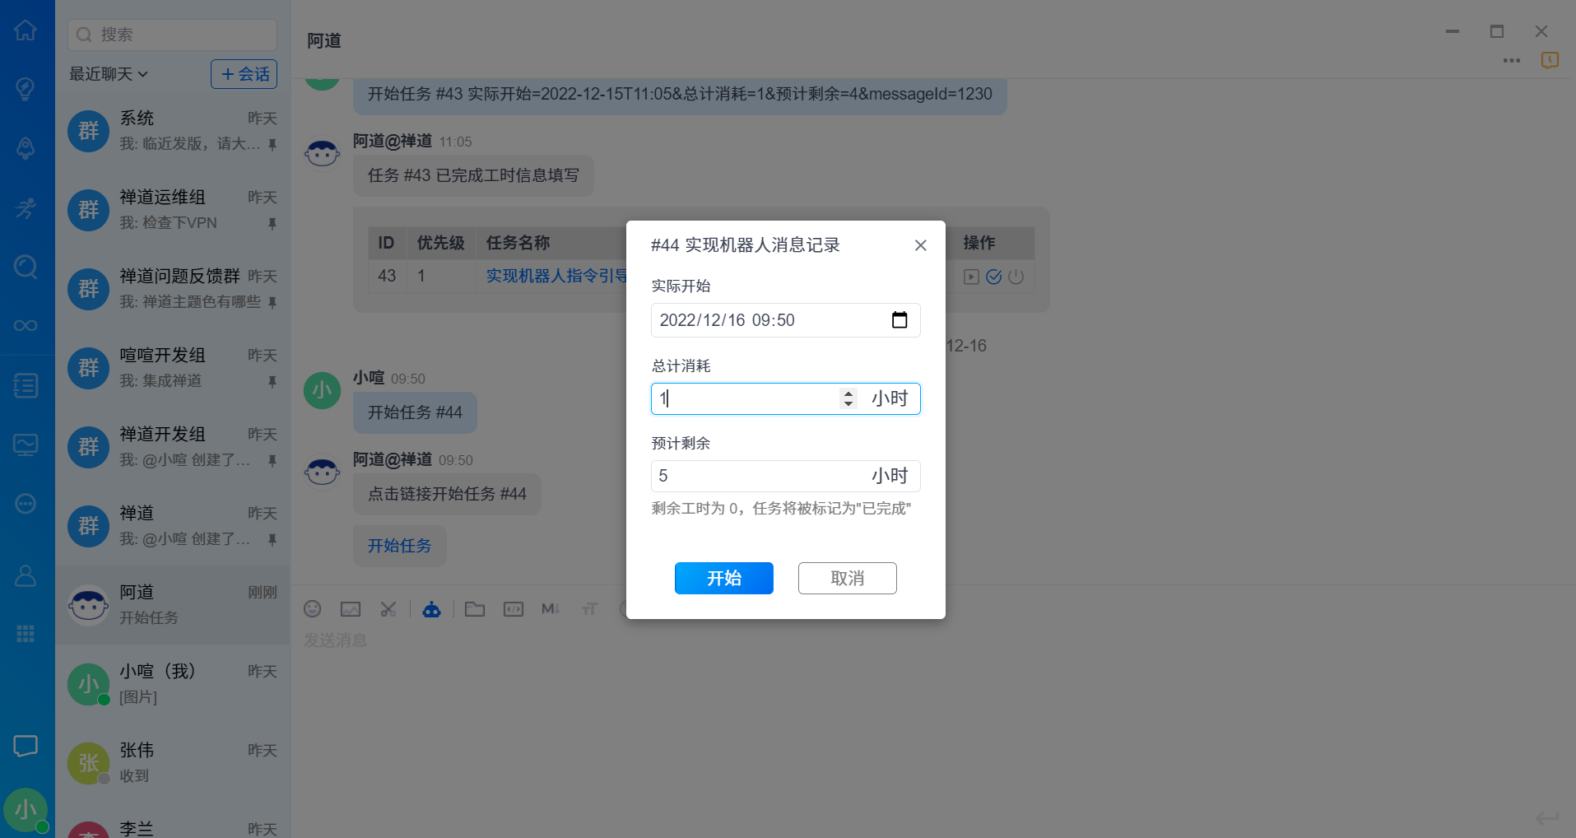This screenshot has width=1576, height=838.
Task: Open chat more options (three dots)
Action: (x=1511, y=61)
